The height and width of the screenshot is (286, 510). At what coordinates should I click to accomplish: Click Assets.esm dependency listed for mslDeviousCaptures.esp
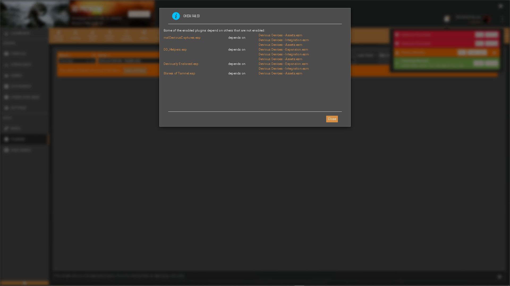[280, 35]
